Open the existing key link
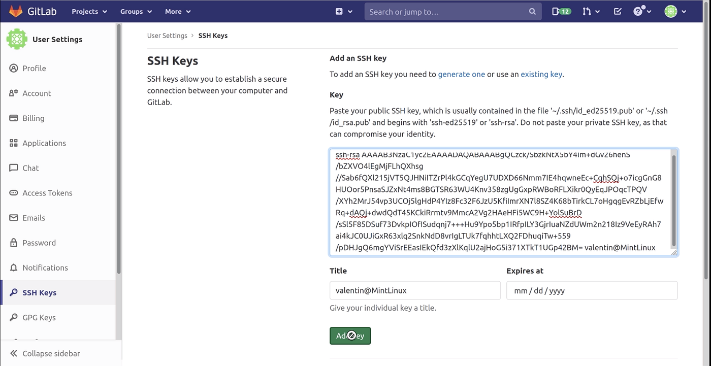The width and height of the screenshot is (711, 366). pos(541,74)
